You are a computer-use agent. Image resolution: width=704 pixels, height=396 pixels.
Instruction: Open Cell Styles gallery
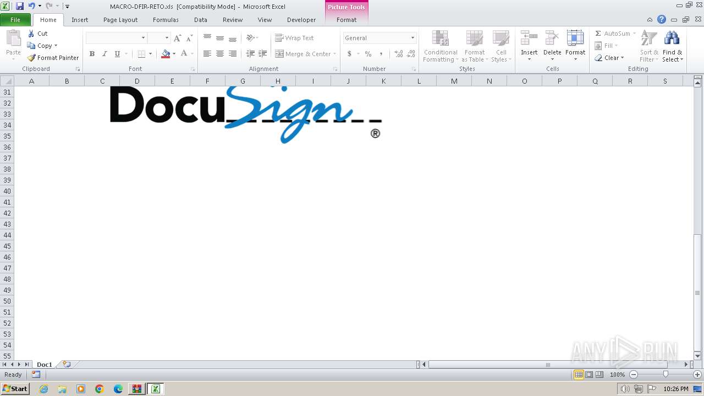pos(501,46)
